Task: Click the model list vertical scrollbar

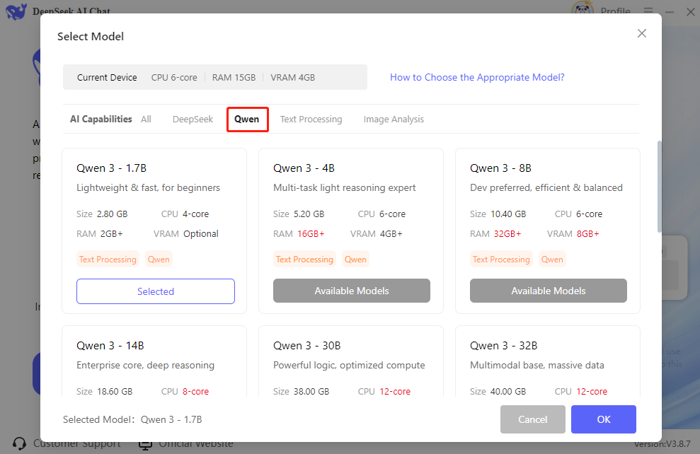Action: (659, 187)
